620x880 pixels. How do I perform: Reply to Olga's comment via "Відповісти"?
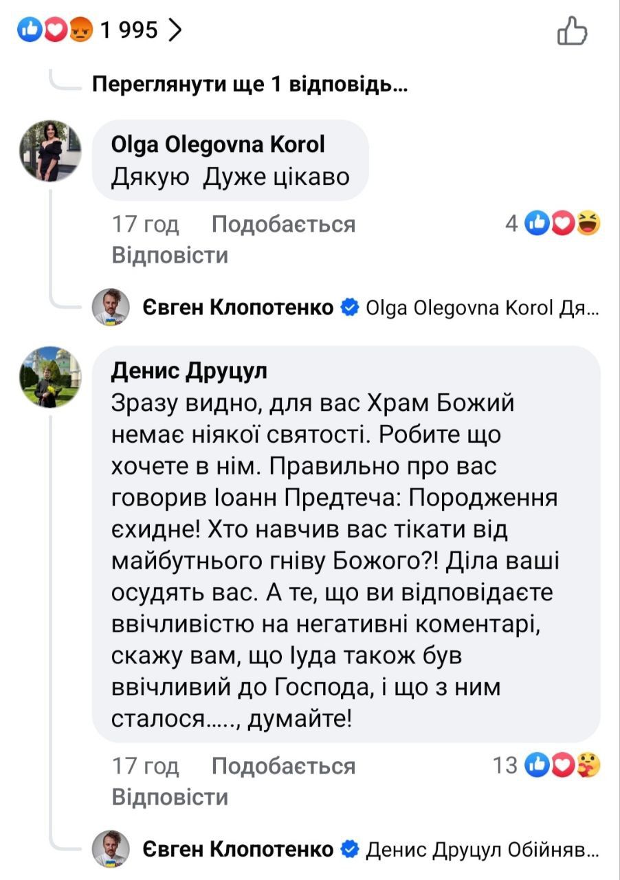click(170, 256)
